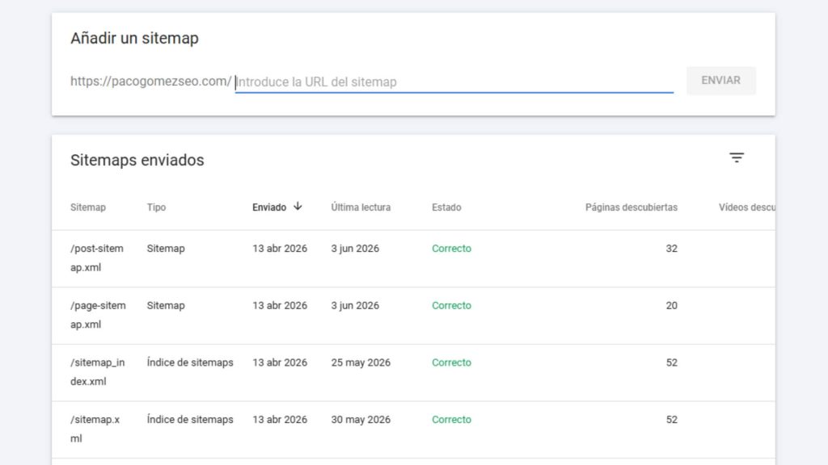Sort by Páginas descubiertas column header

tap(631, 207)
